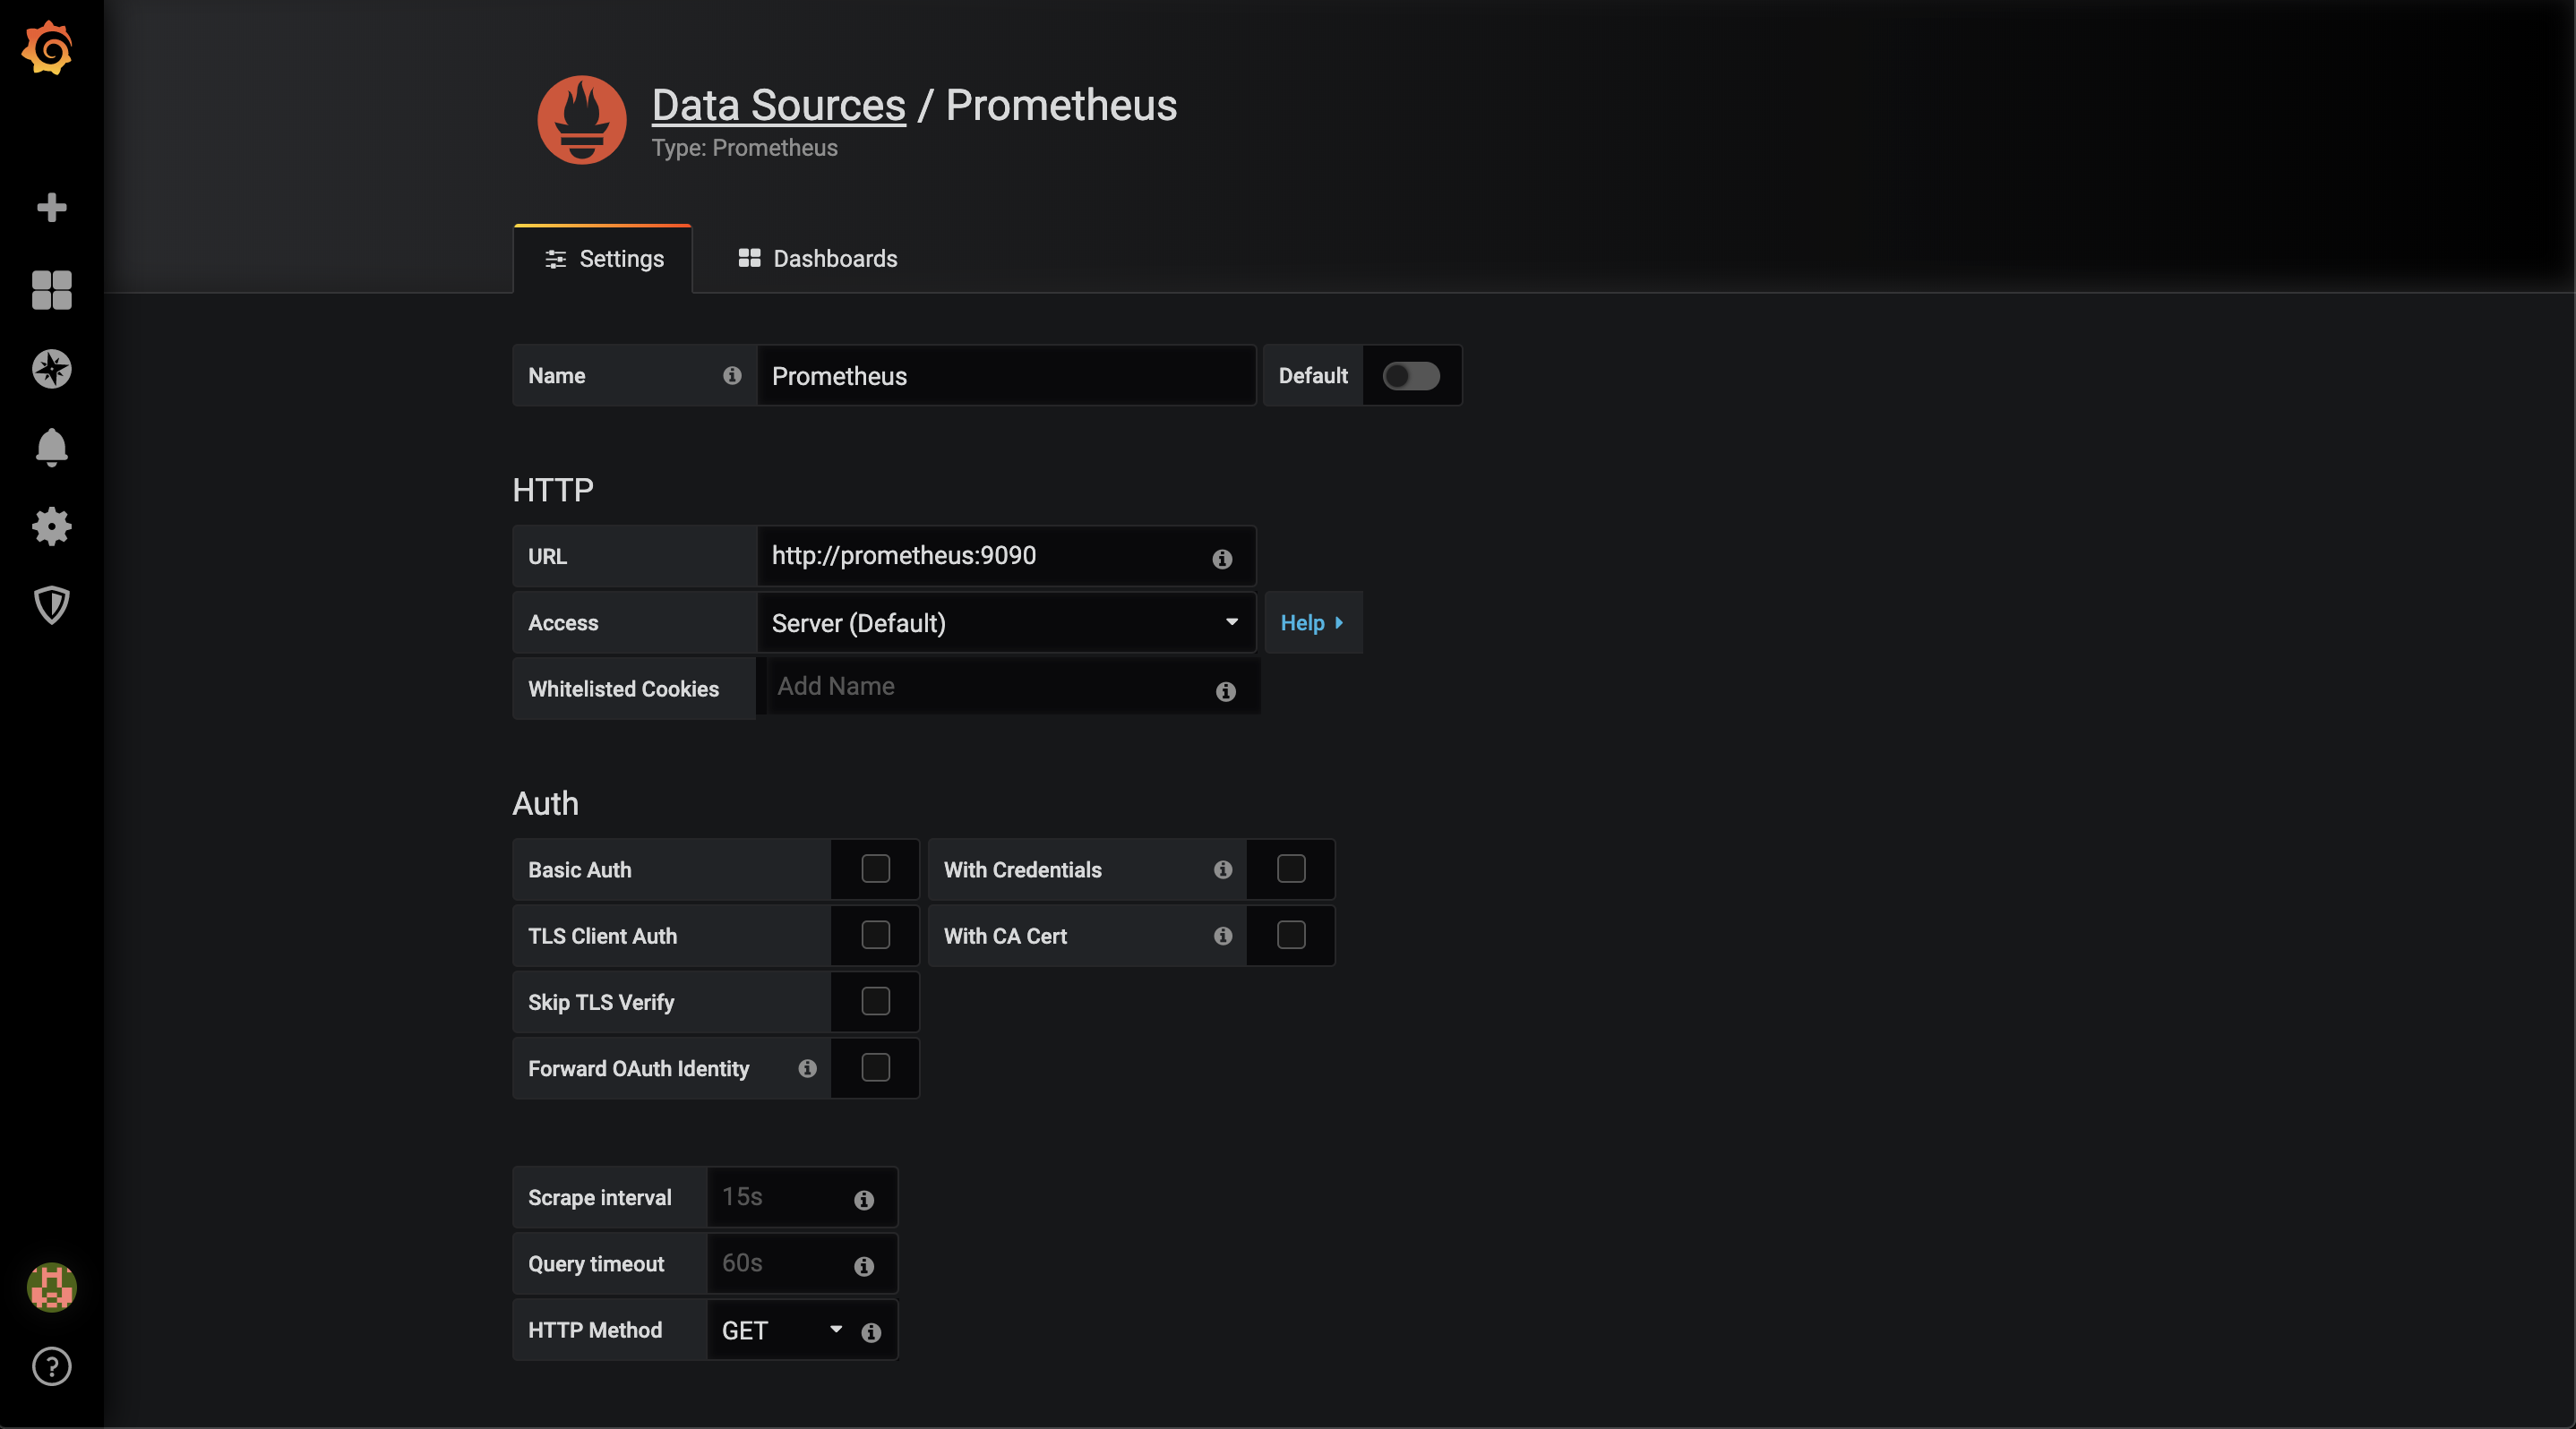The image size is (2576, 1429).
Task: Open the Create plus menu in sidebar
Action: 51,208
